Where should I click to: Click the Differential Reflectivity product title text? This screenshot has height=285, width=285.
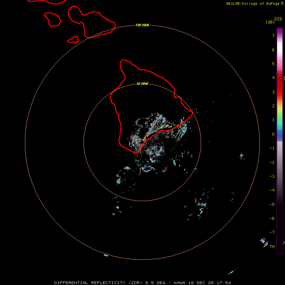click(110, 283)
